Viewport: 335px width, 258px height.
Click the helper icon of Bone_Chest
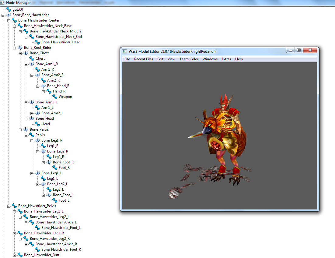pos(26,53)
